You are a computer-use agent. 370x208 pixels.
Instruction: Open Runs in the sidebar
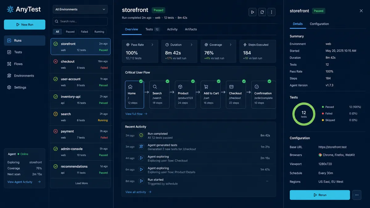coord(25,40)
